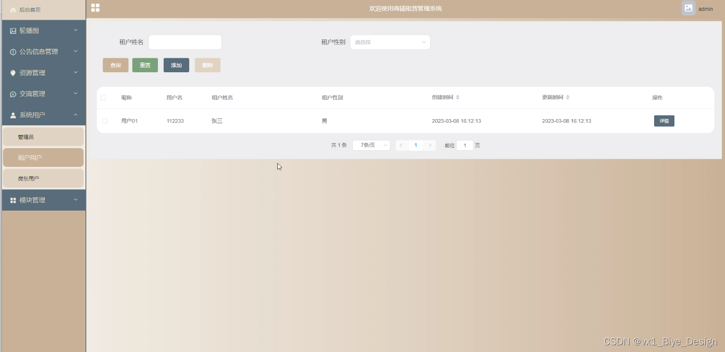This screenshot has width=725, height=352.
Task: Expand the 轮播图 menu chevron
Action: (76, 31)
